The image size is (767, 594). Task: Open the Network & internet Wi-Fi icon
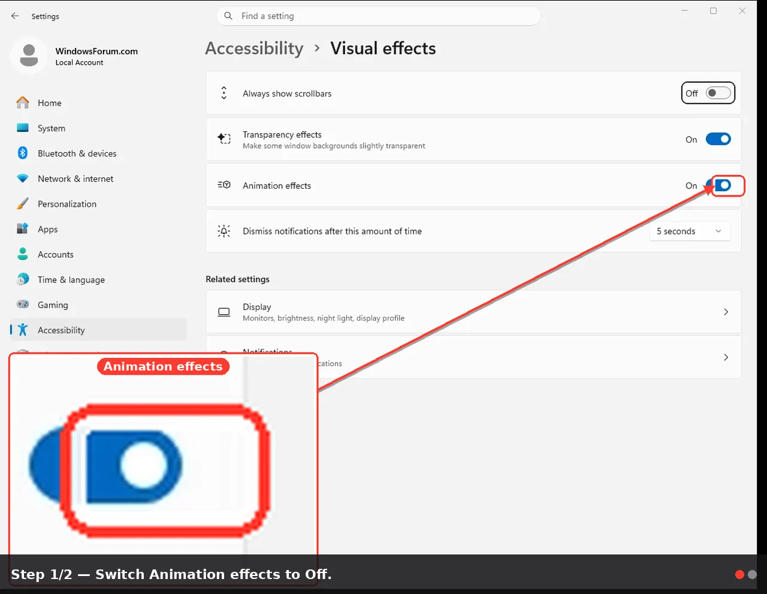tap(23, 179)
